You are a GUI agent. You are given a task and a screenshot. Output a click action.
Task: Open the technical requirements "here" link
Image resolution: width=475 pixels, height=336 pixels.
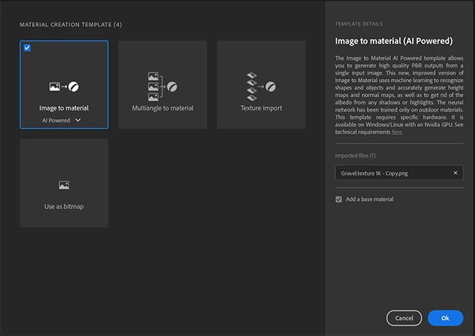(x=396, y=131)
